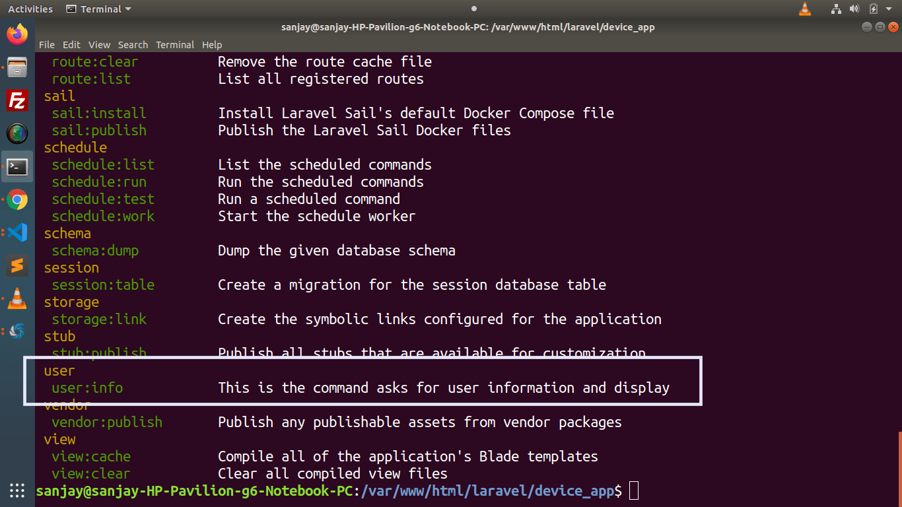Image resolution: width=902 pixels, height=507 pixels.
Task: Click the 'storage:link' command text
Action: pos(99,320)
